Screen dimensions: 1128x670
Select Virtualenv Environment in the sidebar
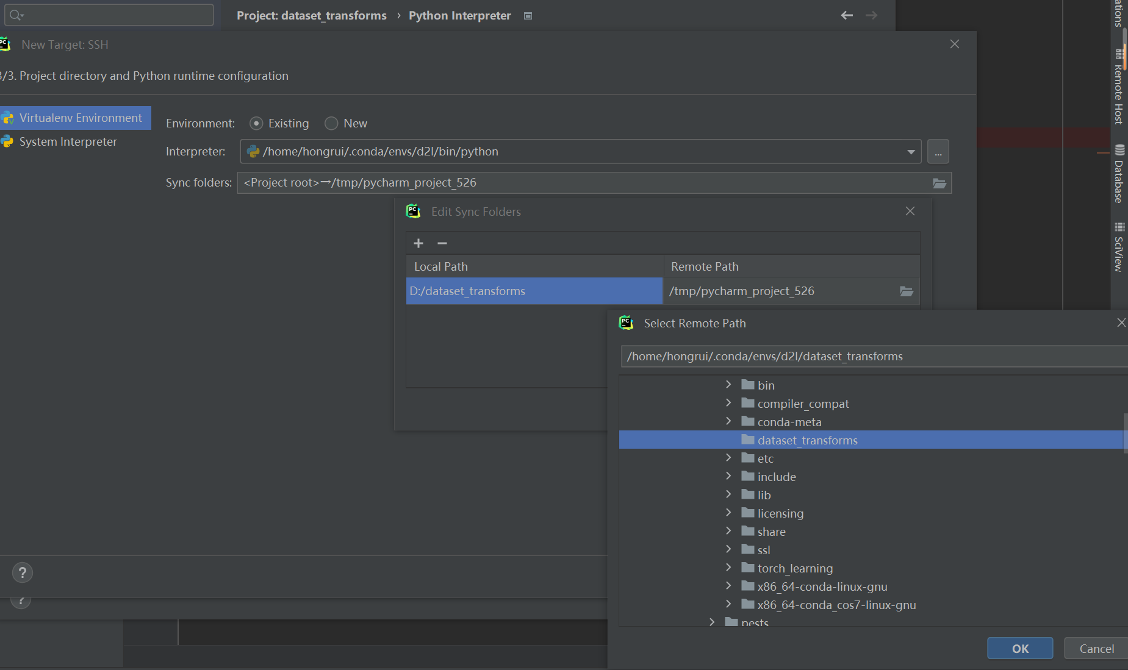[76, 118]
